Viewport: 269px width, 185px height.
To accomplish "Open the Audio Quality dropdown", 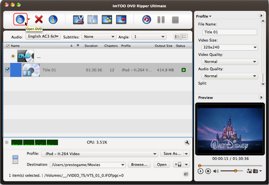I will click(x=230, y=76).
